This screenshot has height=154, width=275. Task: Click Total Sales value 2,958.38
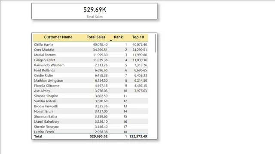tap(101, 132)
